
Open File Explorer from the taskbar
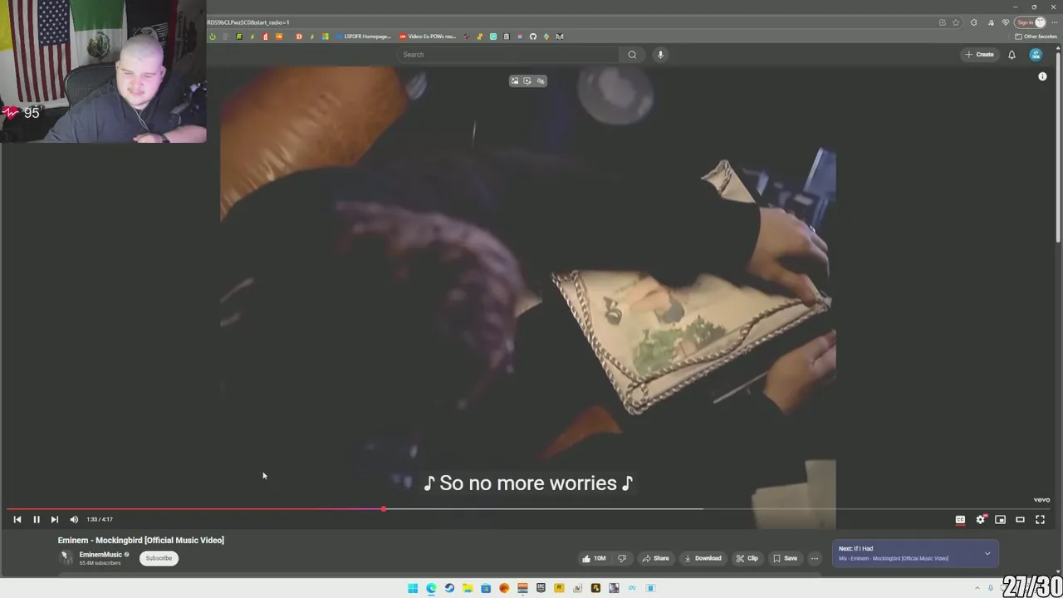[468, 588]
